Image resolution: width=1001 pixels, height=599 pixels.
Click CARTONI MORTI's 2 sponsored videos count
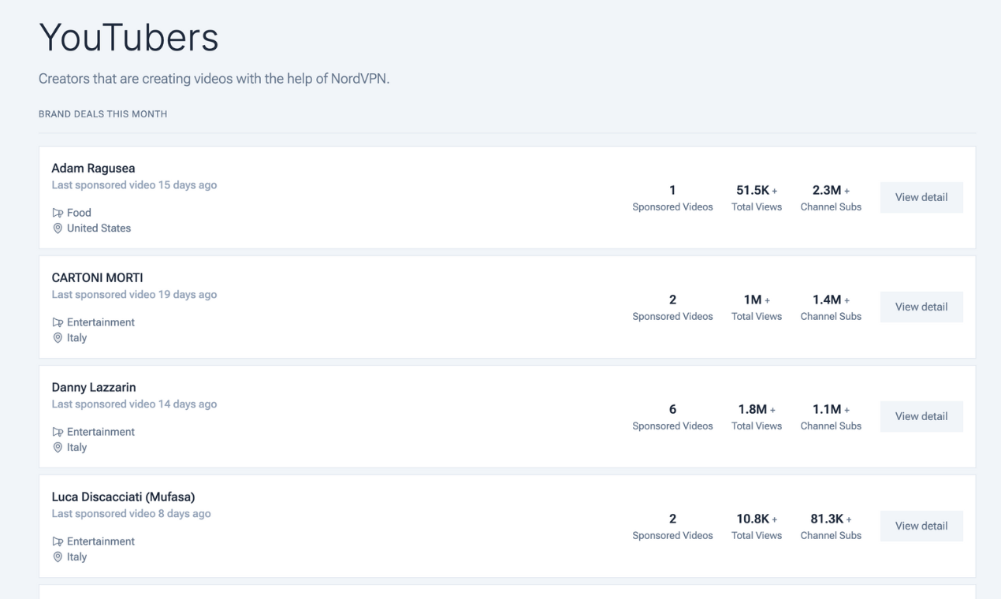tap(672, 299)
